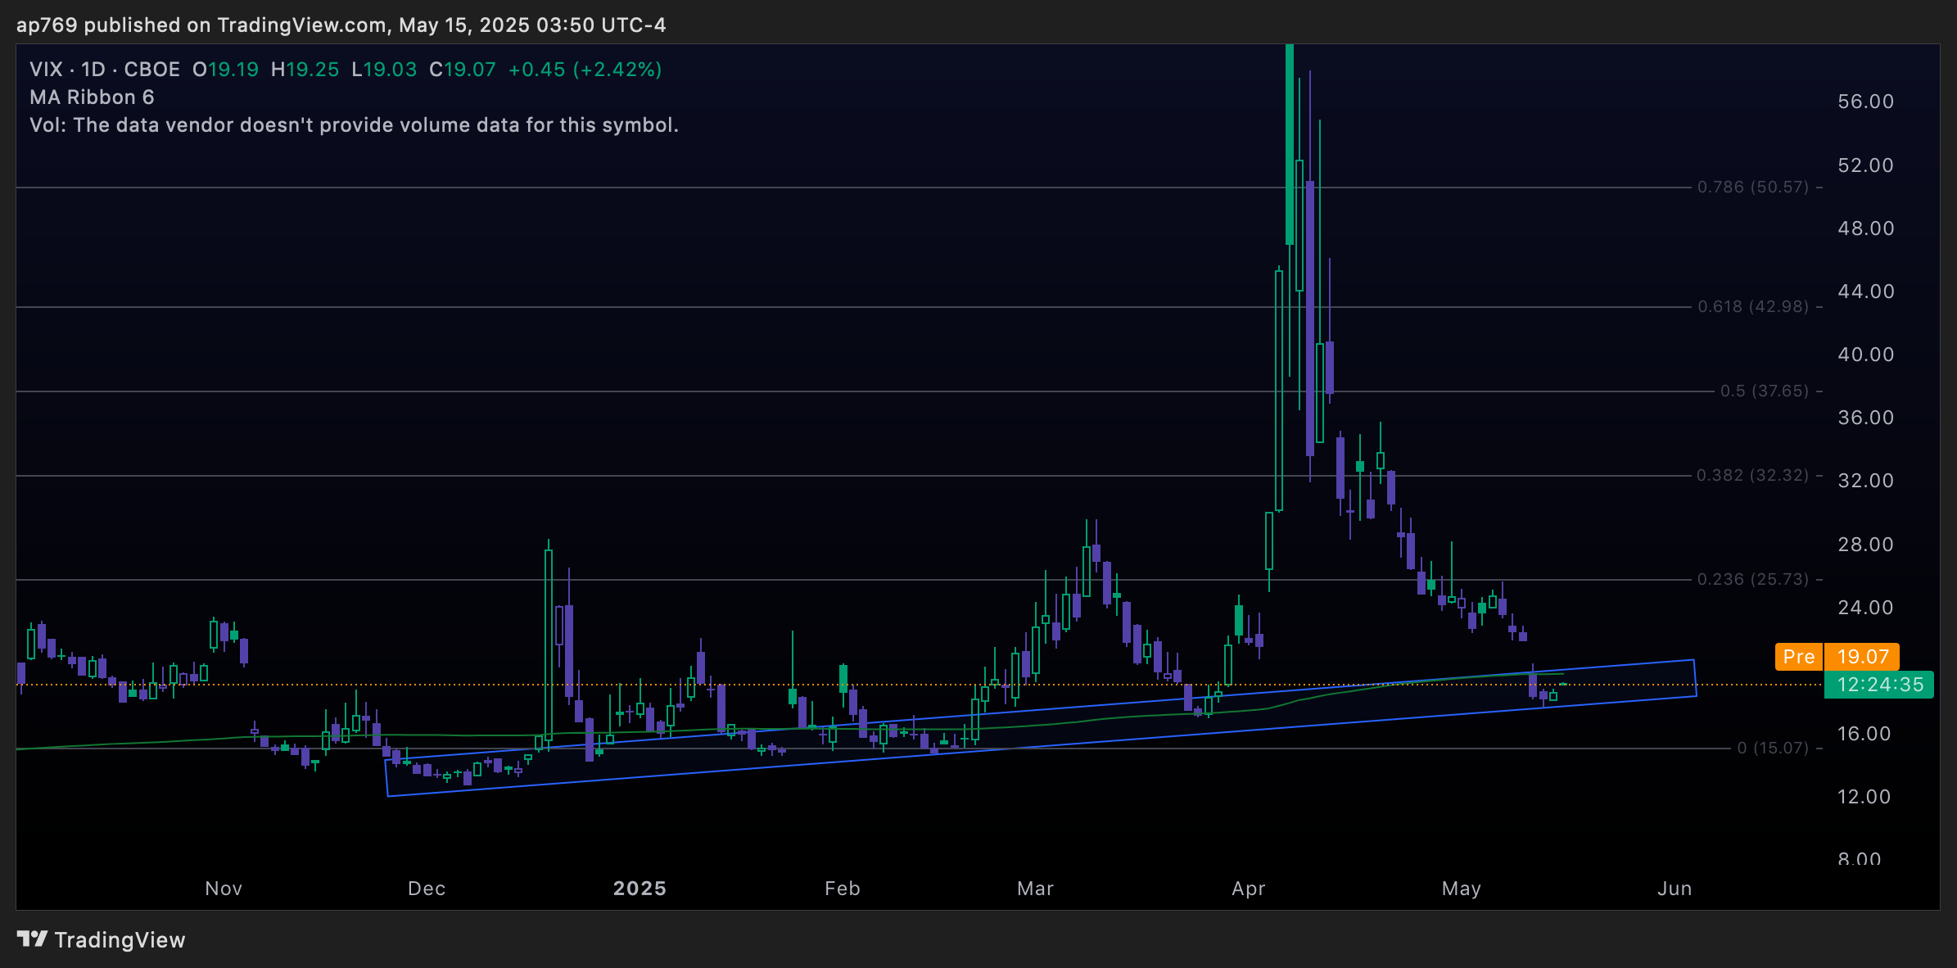Click the 16.00 price axis label
Image resolution: width=1957 pixels, height=968 pixels.
(x=1864, y=734)
